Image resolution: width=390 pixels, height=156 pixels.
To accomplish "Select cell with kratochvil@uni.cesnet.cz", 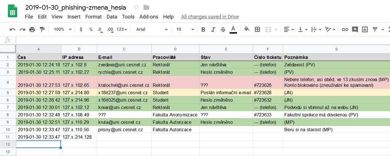I will (x=124, y=85).
